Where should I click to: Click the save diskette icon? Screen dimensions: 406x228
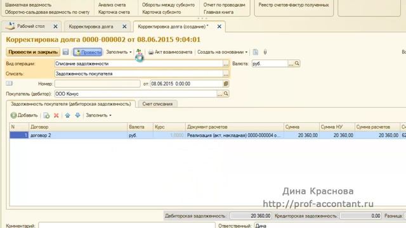[x=65, y=52]
